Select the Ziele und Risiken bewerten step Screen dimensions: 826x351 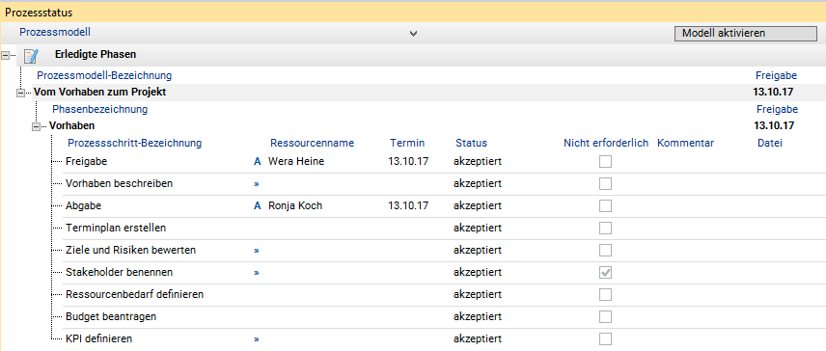coord(130,250)
